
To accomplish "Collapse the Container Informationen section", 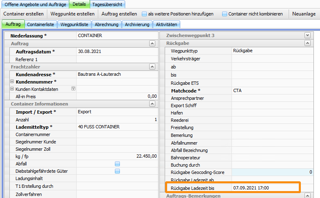I will (x=152, y=104).
